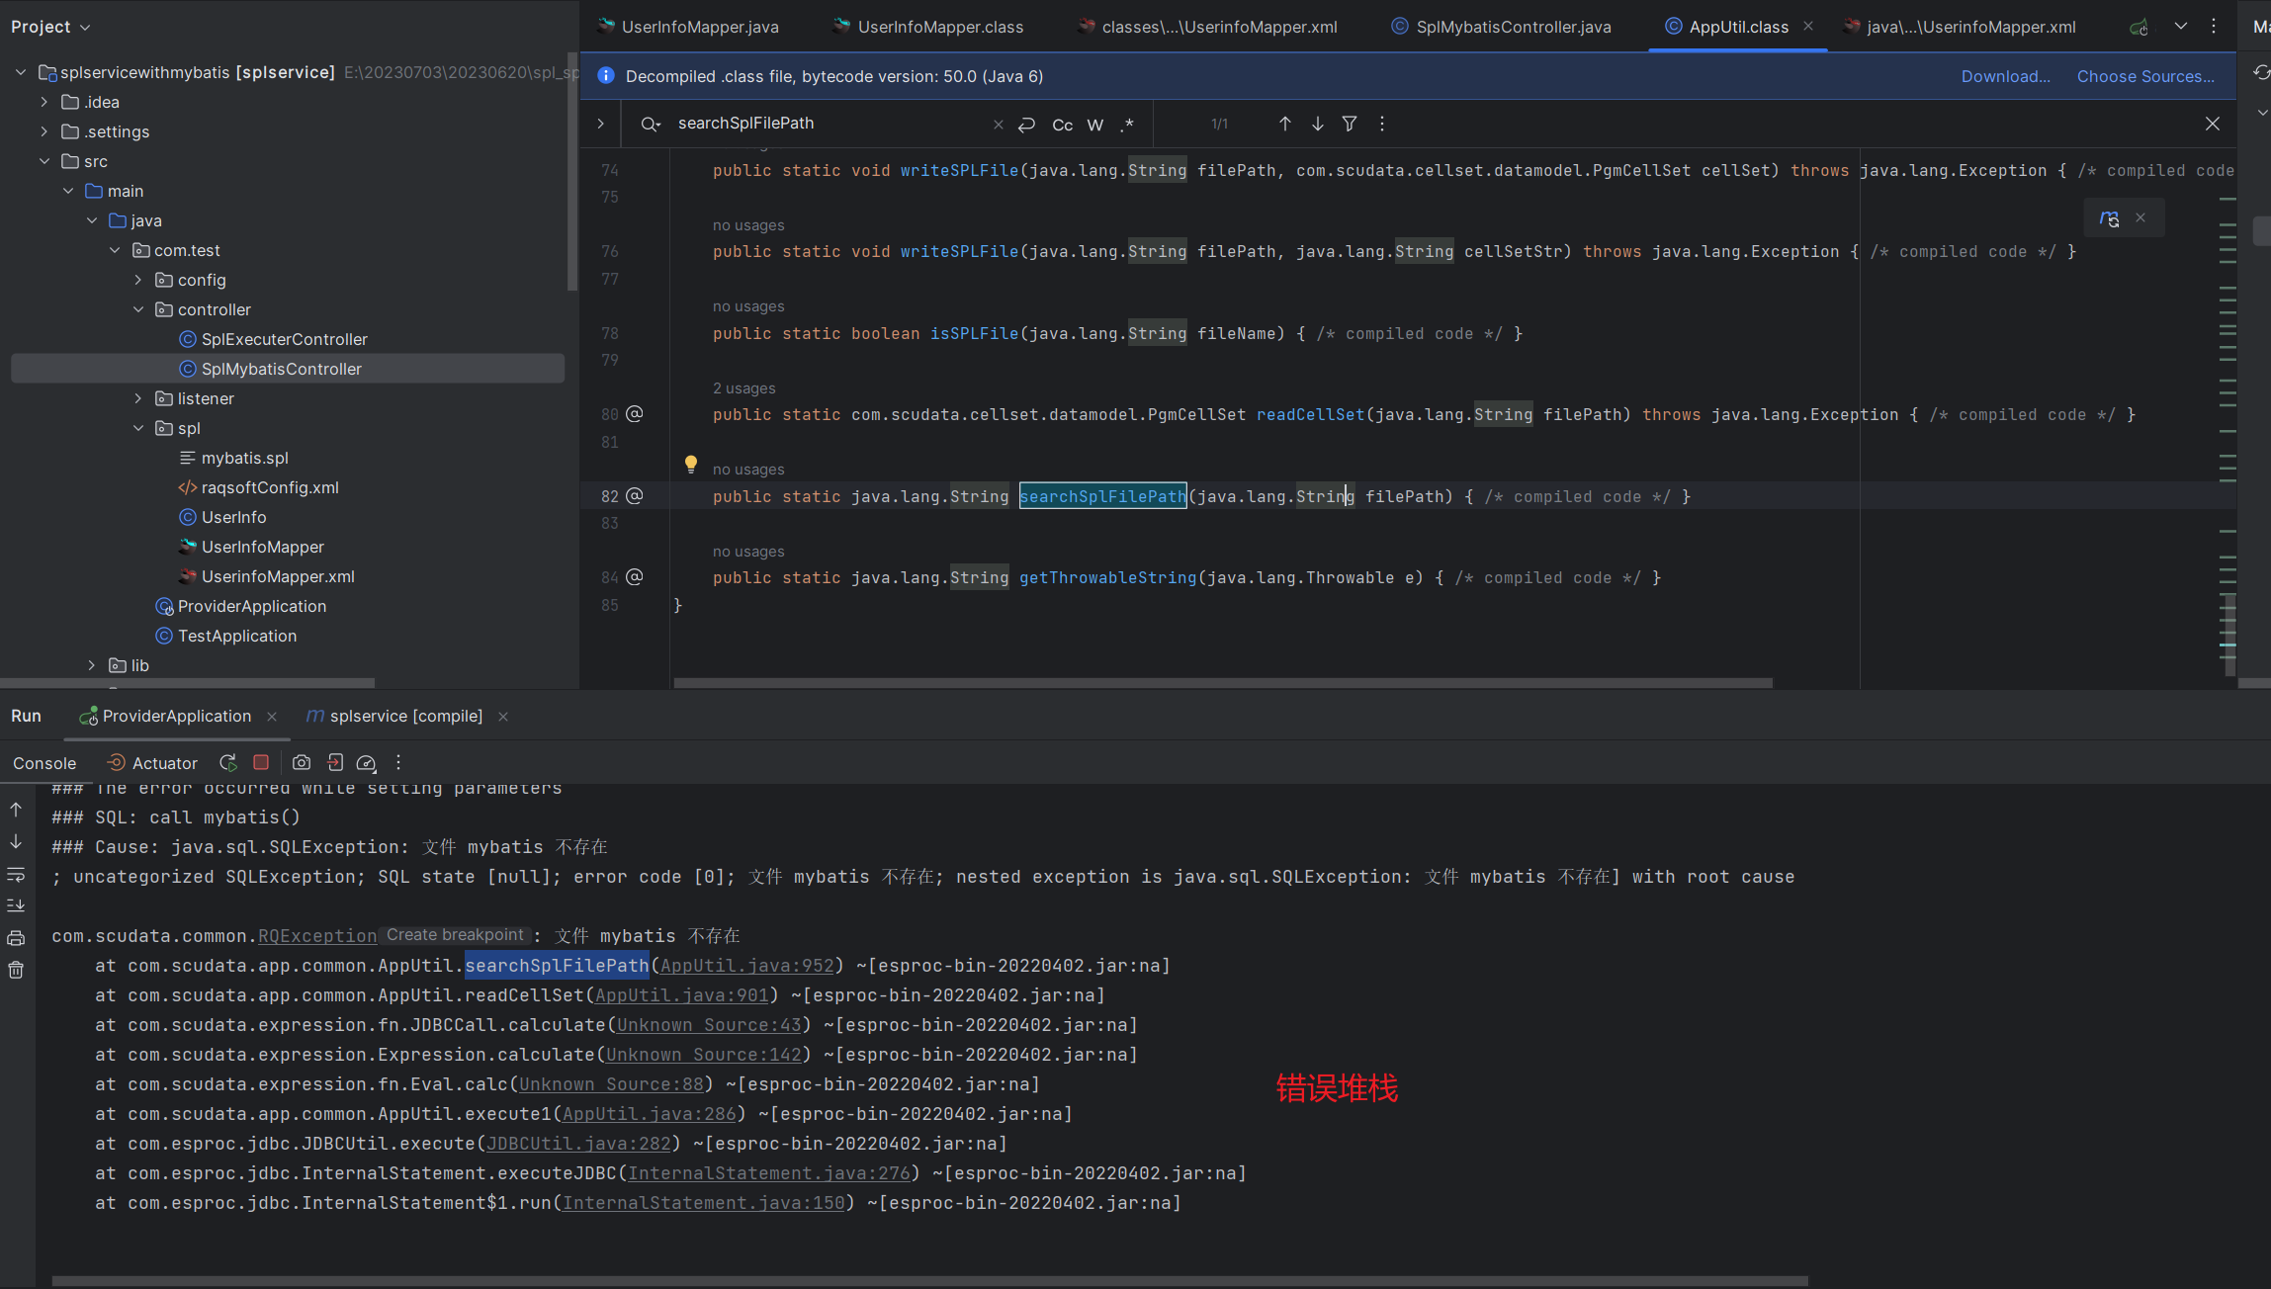
Task: Toggle Match Case (Cc) in search
Action: (1062, 125)
